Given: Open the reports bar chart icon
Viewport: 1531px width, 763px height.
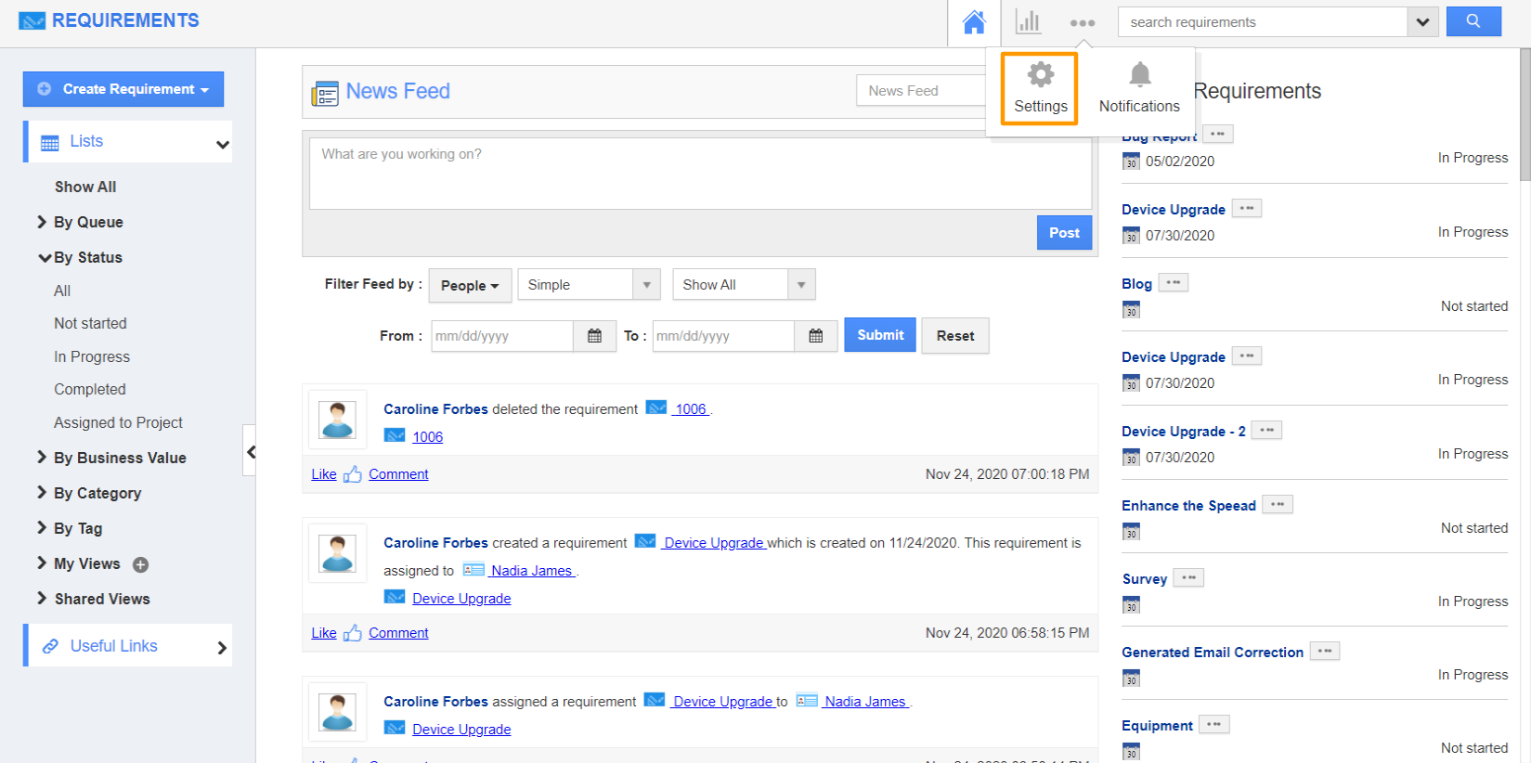Looking at the screenshot, I should (1028, 22).
